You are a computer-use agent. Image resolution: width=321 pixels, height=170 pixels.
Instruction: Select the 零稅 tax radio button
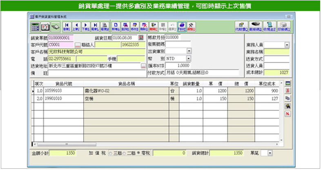138,153
